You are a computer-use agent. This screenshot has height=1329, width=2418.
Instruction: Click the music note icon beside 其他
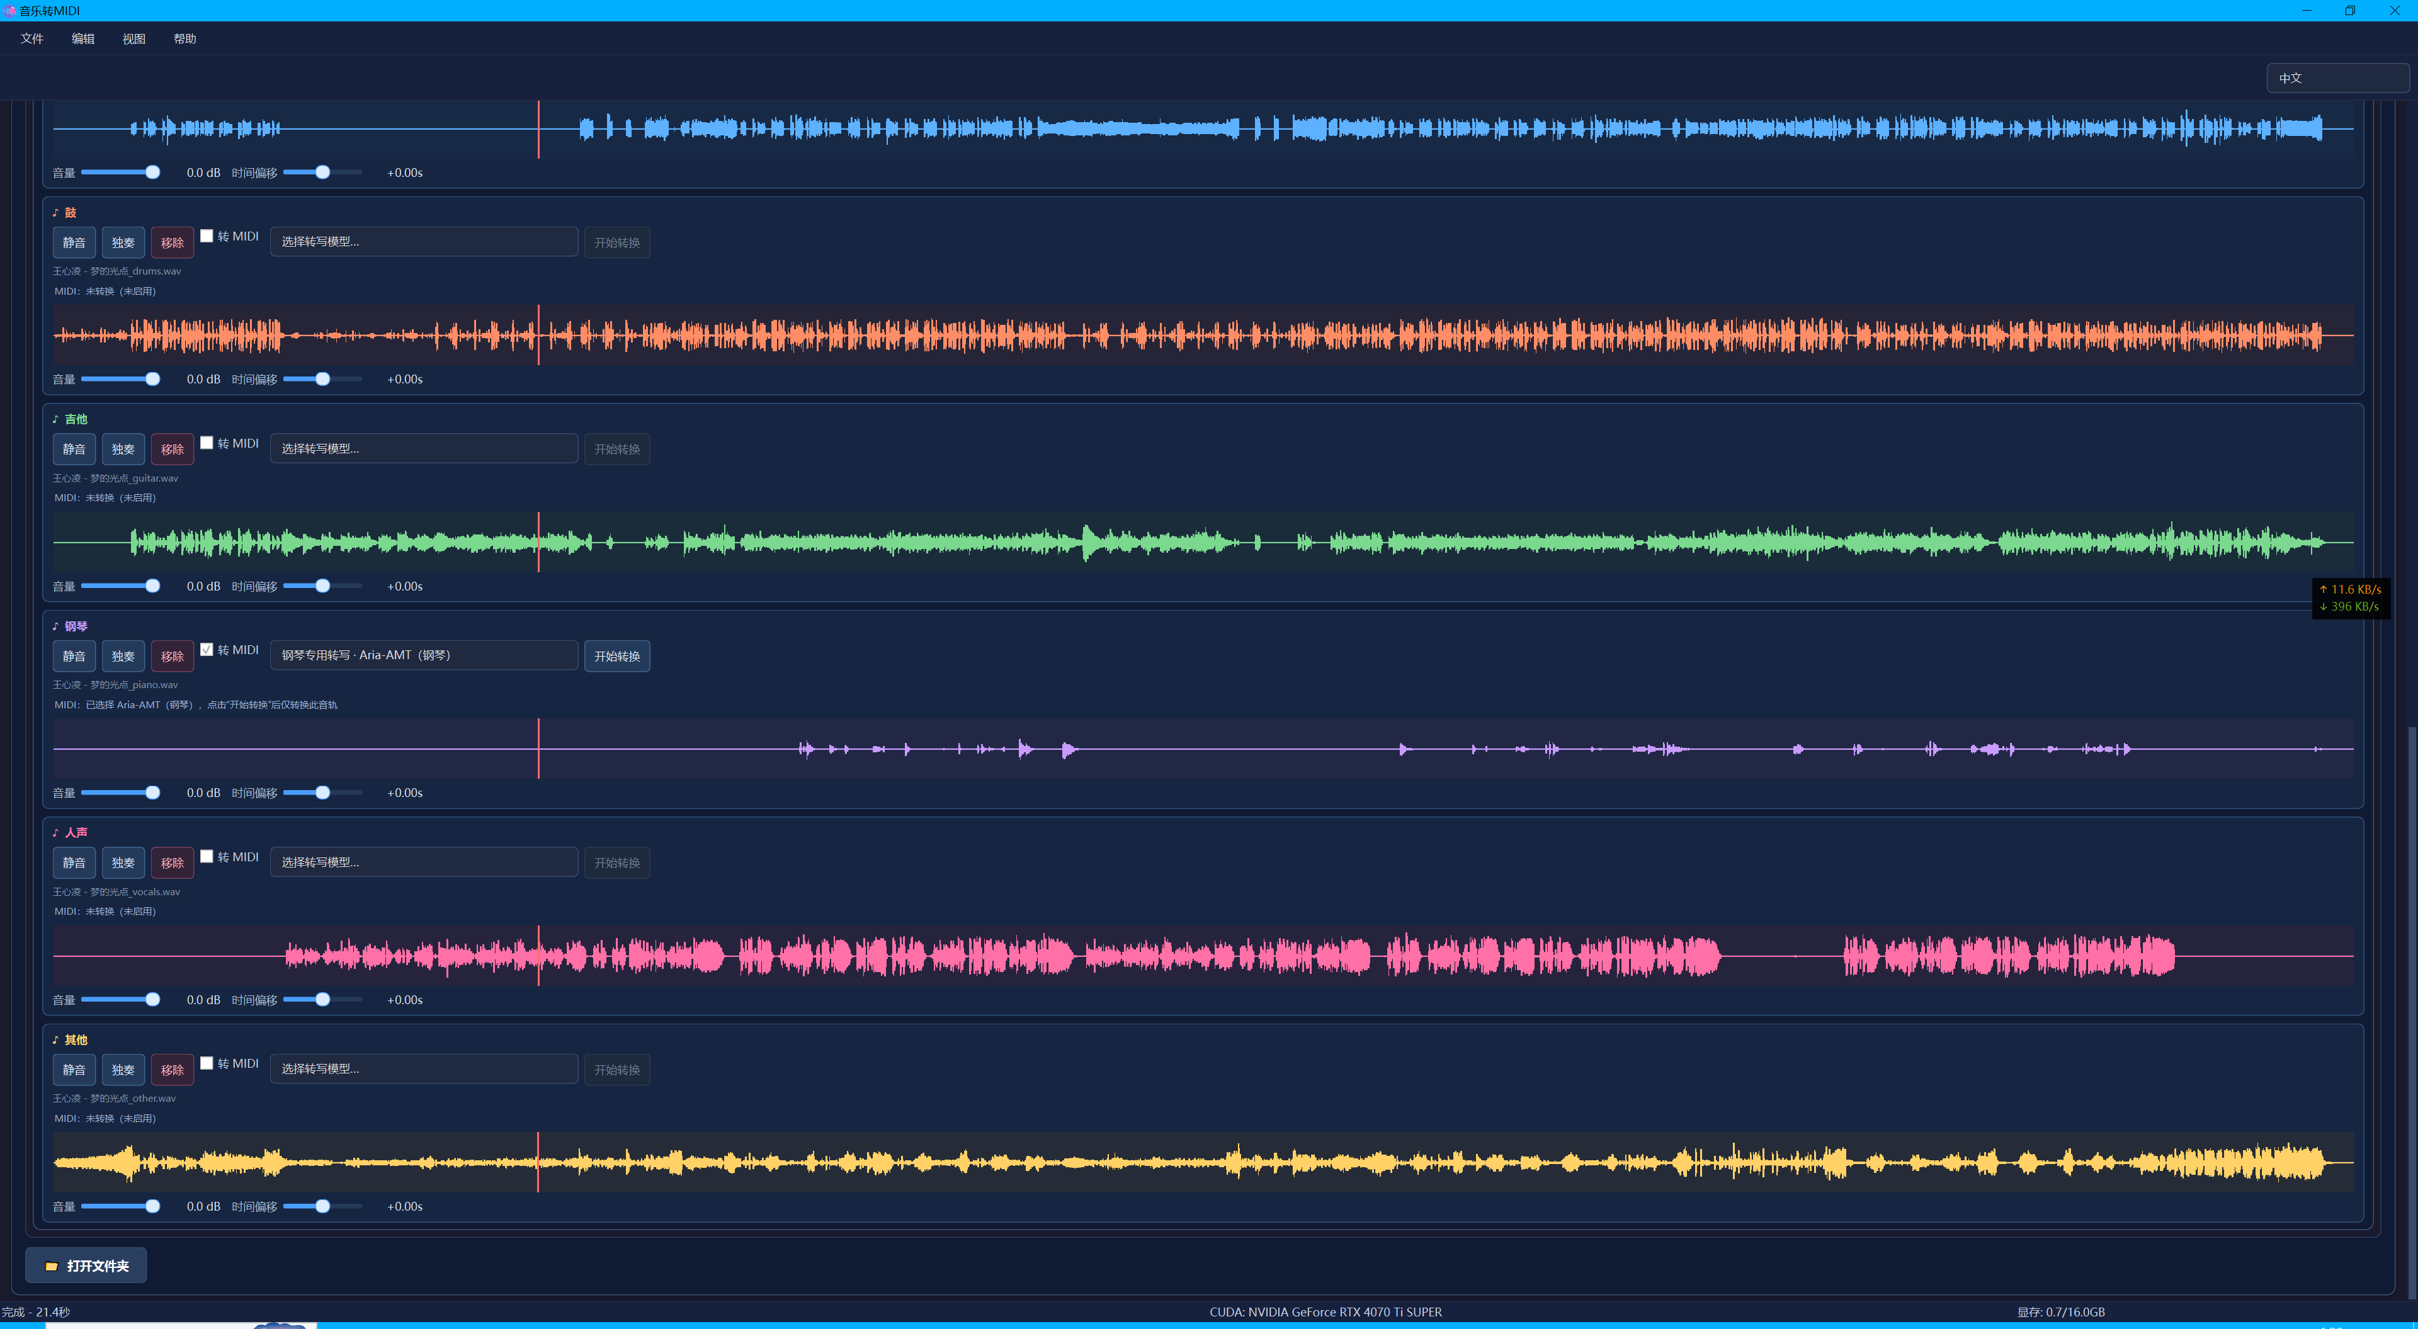tap(55, 1040)
